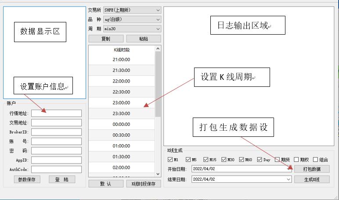Check the 组合 checkbox
Viewport: 339px width, 200px height.
pos(315,160)
